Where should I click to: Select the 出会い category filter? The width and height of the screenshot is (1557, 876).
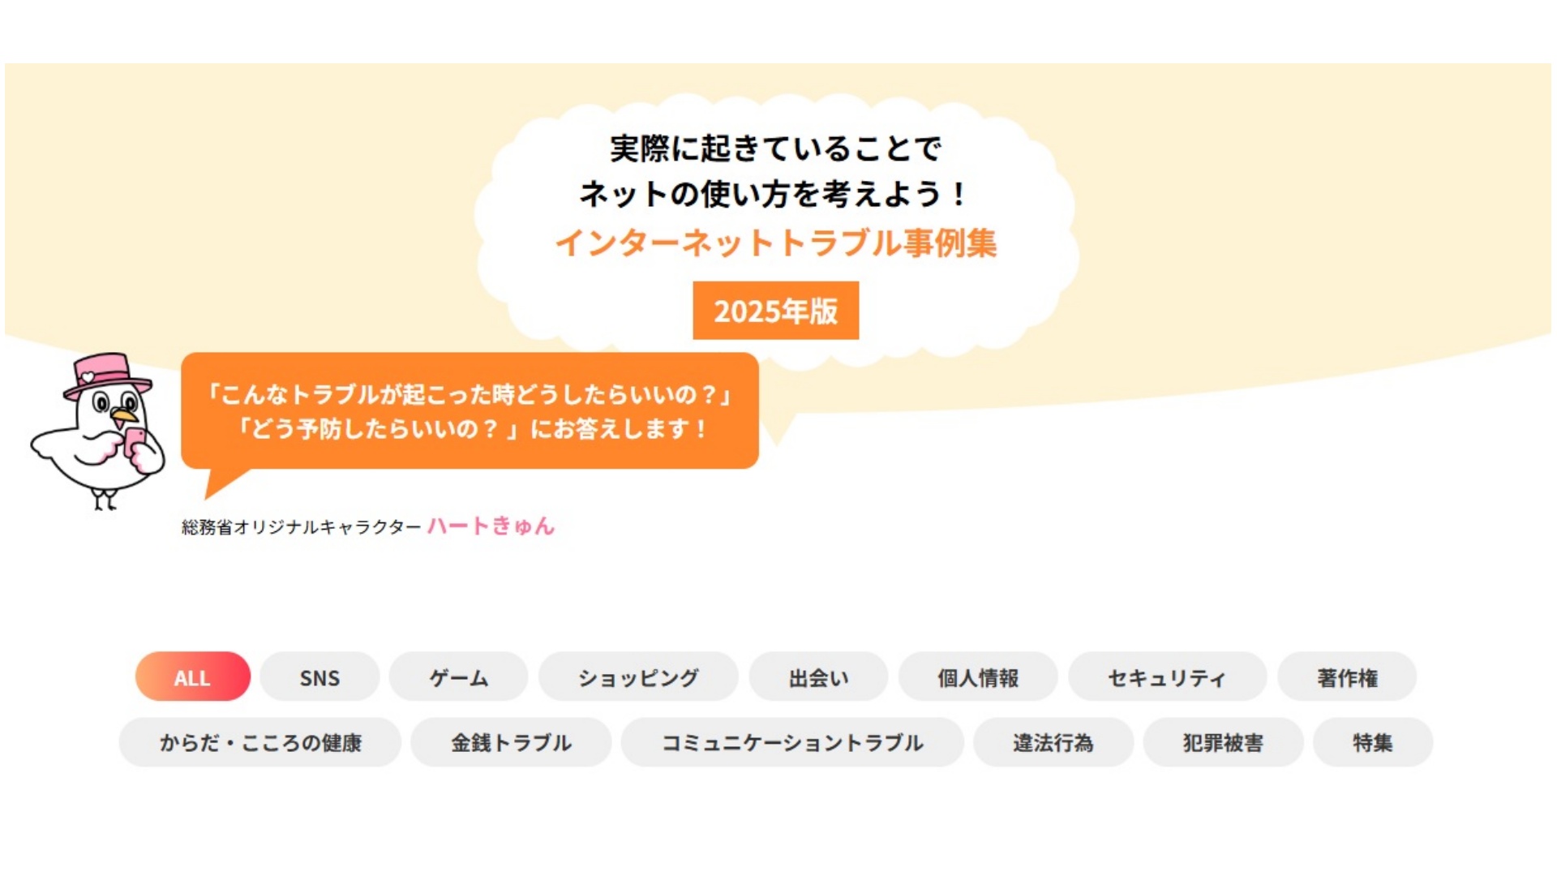[818, 676]
